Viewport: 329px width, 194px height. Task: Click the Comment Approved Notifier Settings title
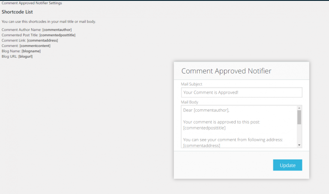[x=32, y=3]
